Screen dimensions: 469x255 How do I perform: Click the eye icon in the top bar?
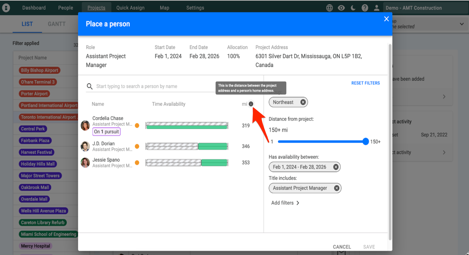(341, 8)
